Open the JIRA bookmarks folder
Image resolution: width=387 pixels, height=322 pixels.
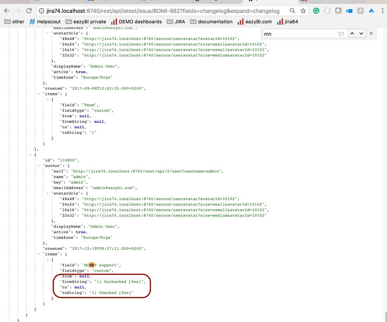(x=176, y=22)
